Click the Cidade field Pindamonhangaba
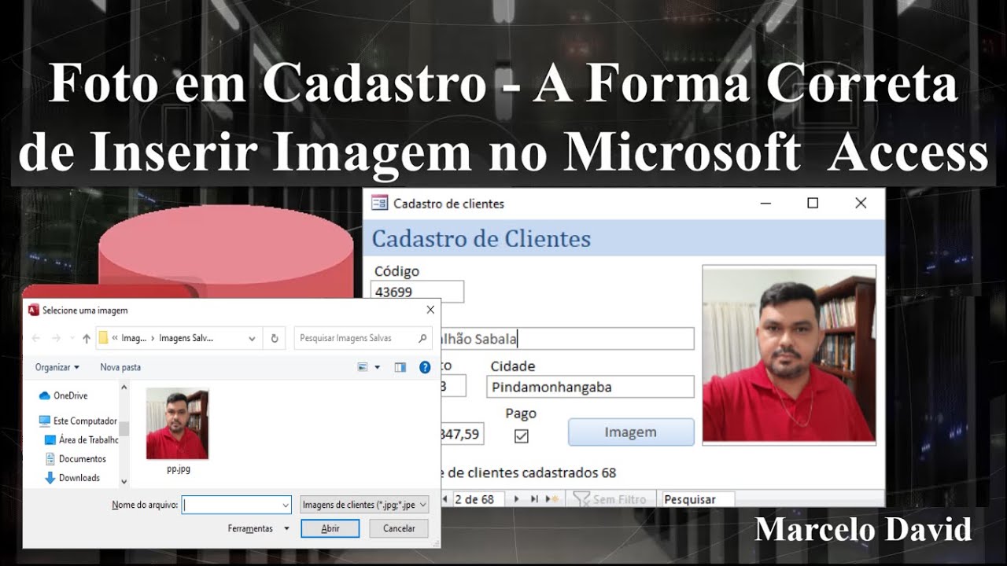This screenshot has width=1007, height=566. coord(590,387)
